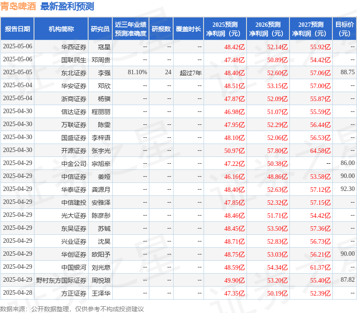Click the 数据来源 footnote text
Image resolution: width=357 pixels, height=313 pixels.
[72, 309]
